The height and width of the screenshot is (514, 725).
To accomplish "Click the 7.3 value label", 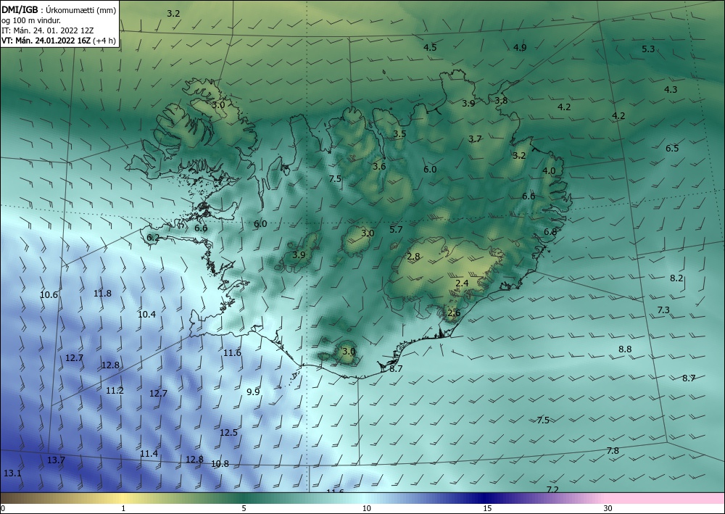I will 663,310.
